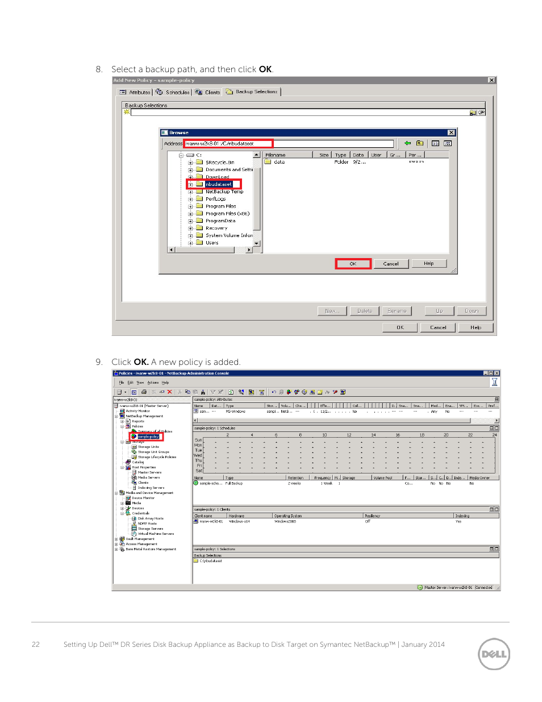Switch Browse dialog to list view icon
The image size is (542, 702).
coord(435,143)
